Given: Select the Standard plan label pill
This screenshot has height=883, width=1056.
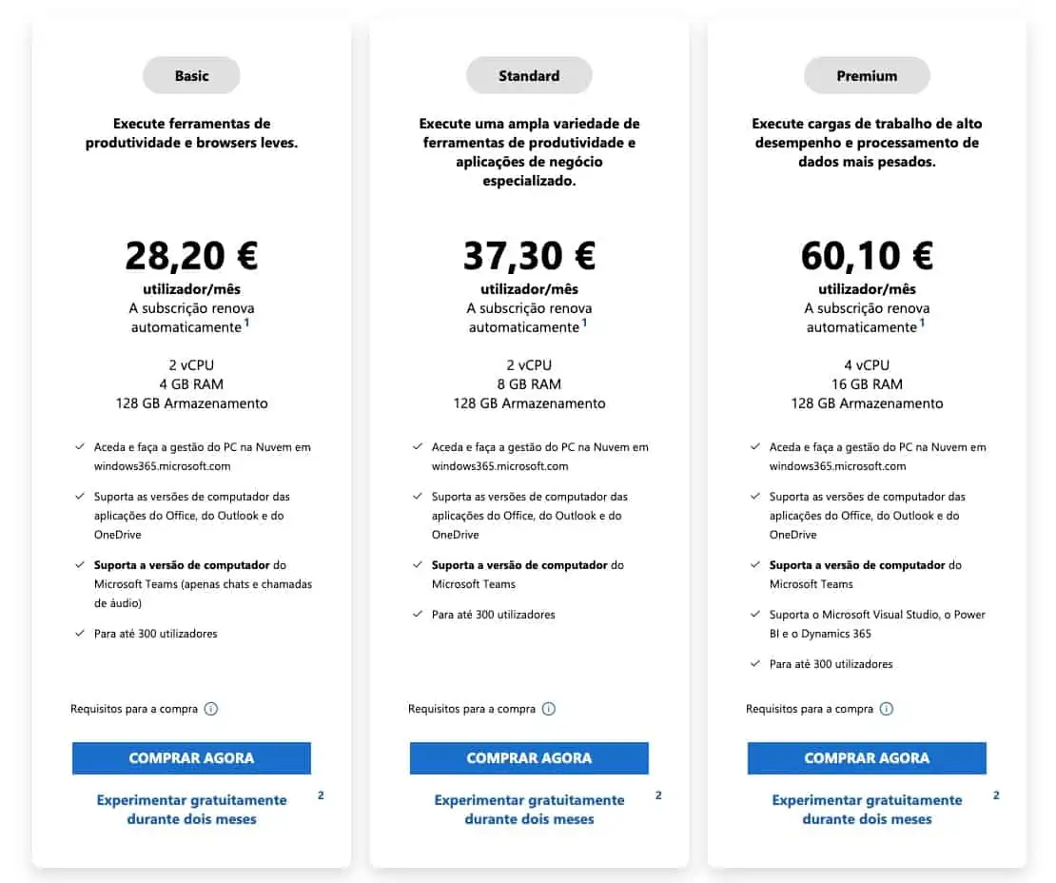Looking at the screenshot, I should click(x=529, y=76).
